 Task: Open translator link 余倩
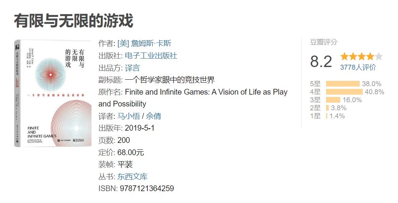tap(153, 116)
